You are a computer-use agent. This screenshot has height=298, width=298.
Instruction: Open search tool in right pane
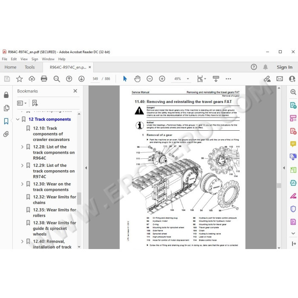tap(293, 92)
